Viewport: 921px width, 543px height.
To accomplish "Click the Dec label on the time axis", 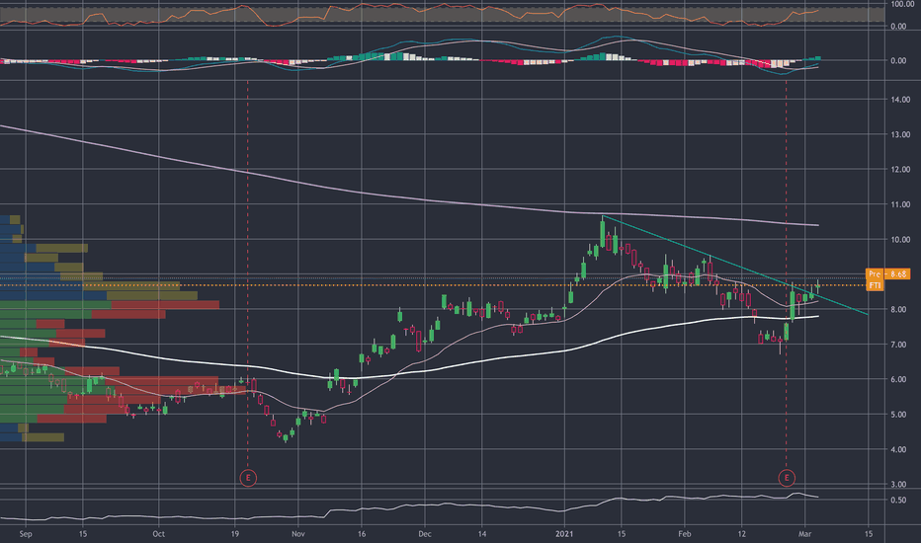I will [x=425, y=534].
